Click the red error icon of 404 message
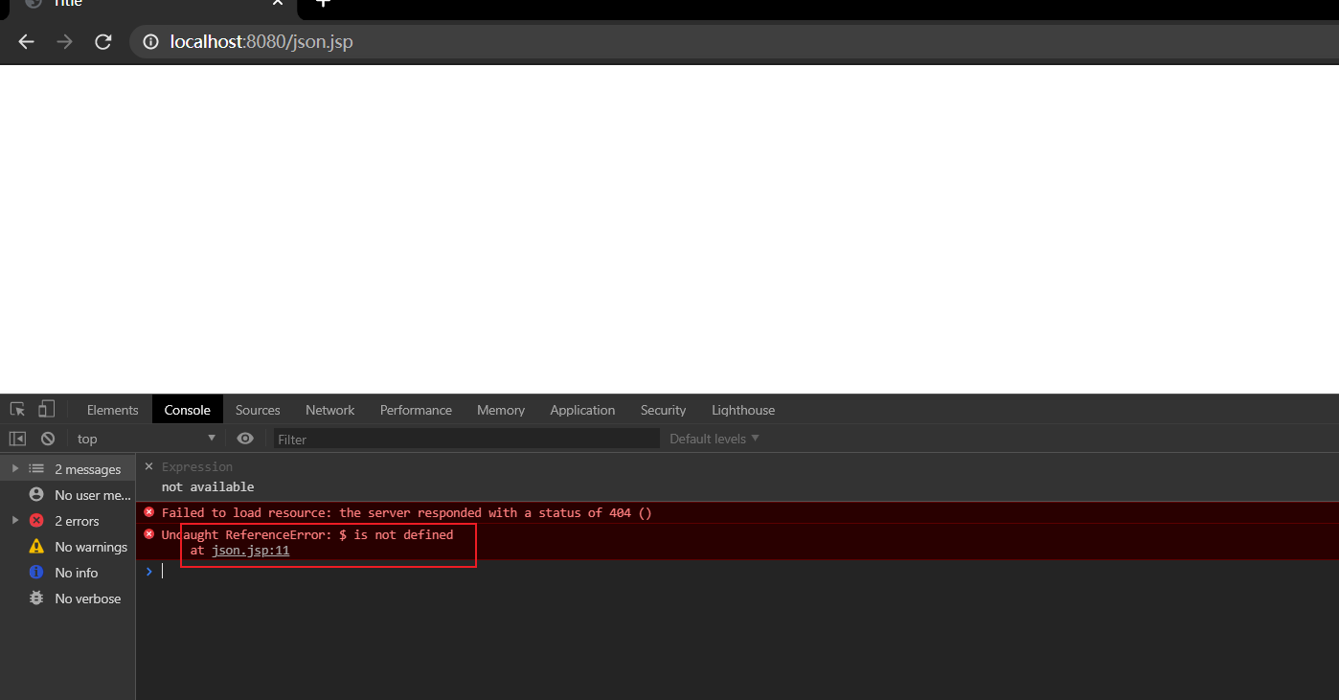The width and height of the screenshot is (1339, 700). click(x=148, y=512)
